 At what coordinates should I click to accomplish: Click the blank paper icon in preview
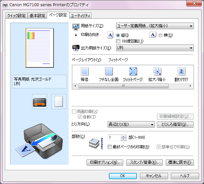[x=59, y=101]
